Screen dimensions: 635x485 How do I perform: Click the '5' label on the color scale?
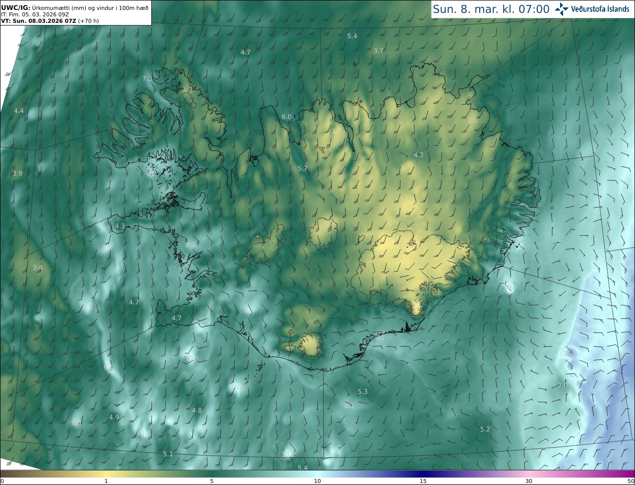pos(212,482)
